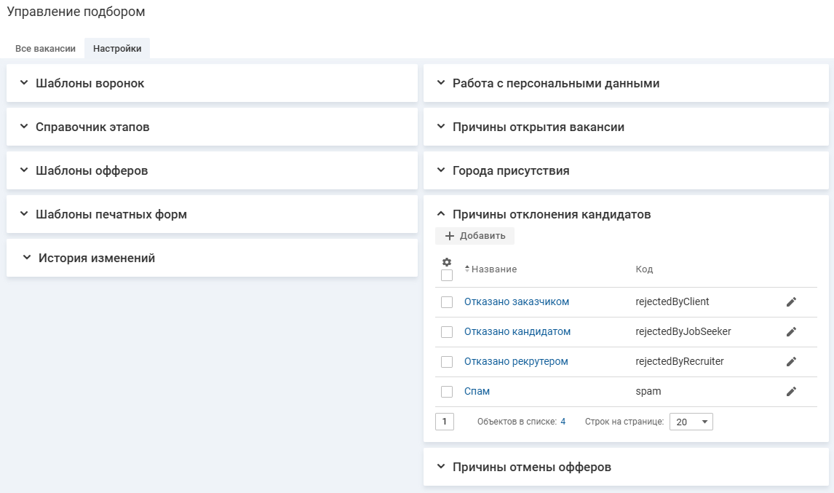This screenshot has width=834, height=493.
Task: Select the 'Настройки' tab
Action: [117, 49]
